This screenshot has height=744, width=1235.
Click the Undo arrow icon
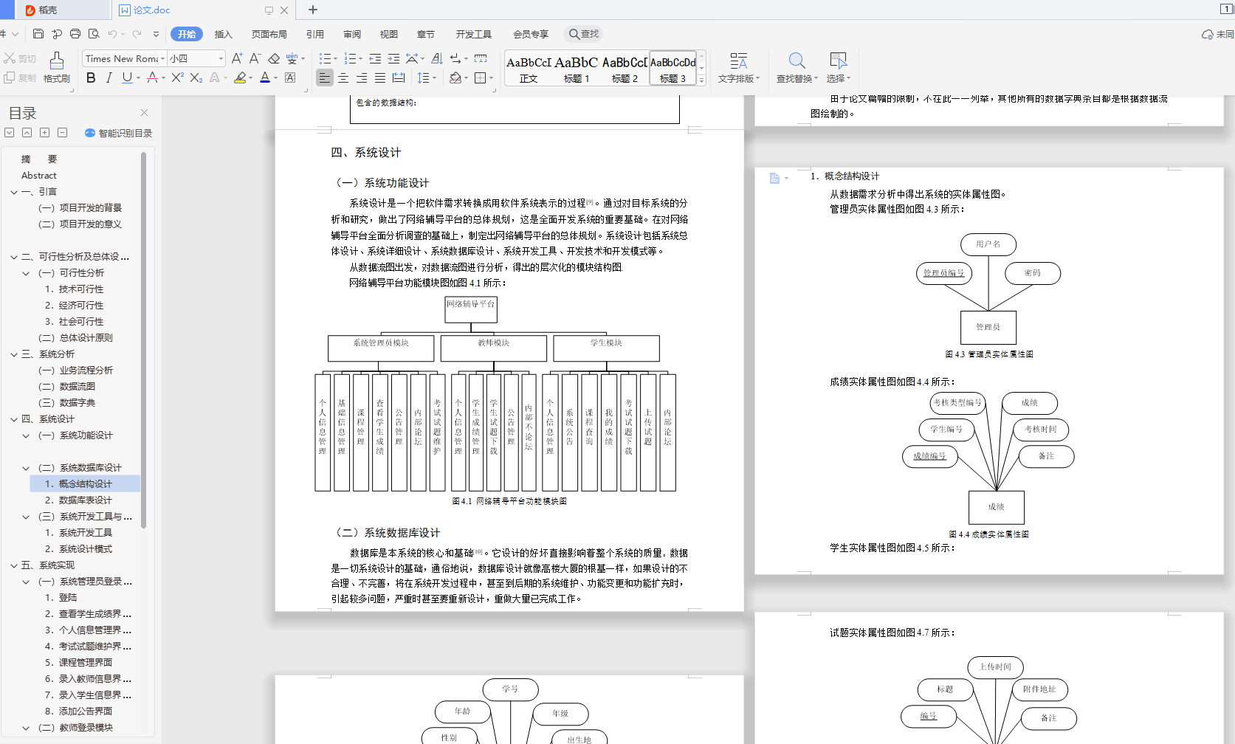(x=112, y=34)
